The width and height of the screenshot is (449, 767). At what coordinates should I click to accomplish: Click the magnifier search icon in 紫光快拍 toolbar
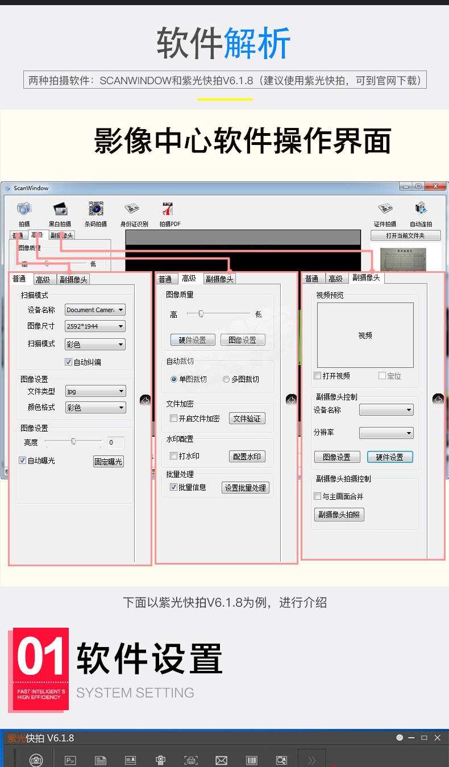tap(281, 760)
